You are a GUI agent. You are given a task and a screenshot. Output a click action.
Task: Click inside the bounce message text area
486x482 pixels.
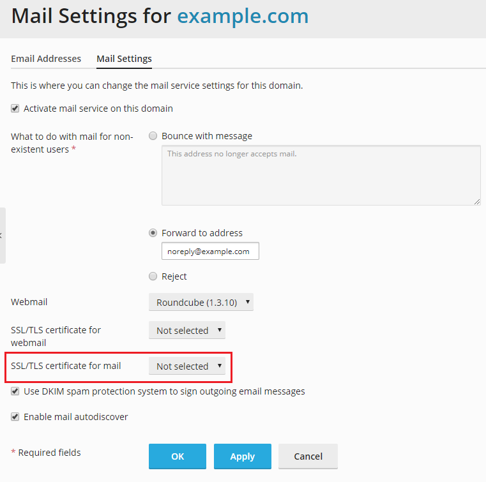click(321, 175)
